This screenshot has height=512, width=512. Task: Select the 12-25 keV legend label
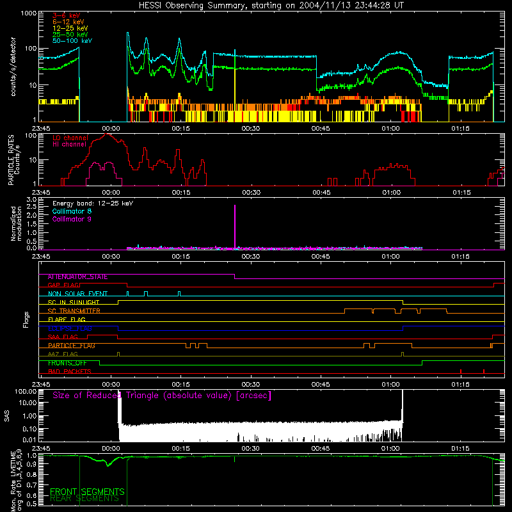(70, 28)
